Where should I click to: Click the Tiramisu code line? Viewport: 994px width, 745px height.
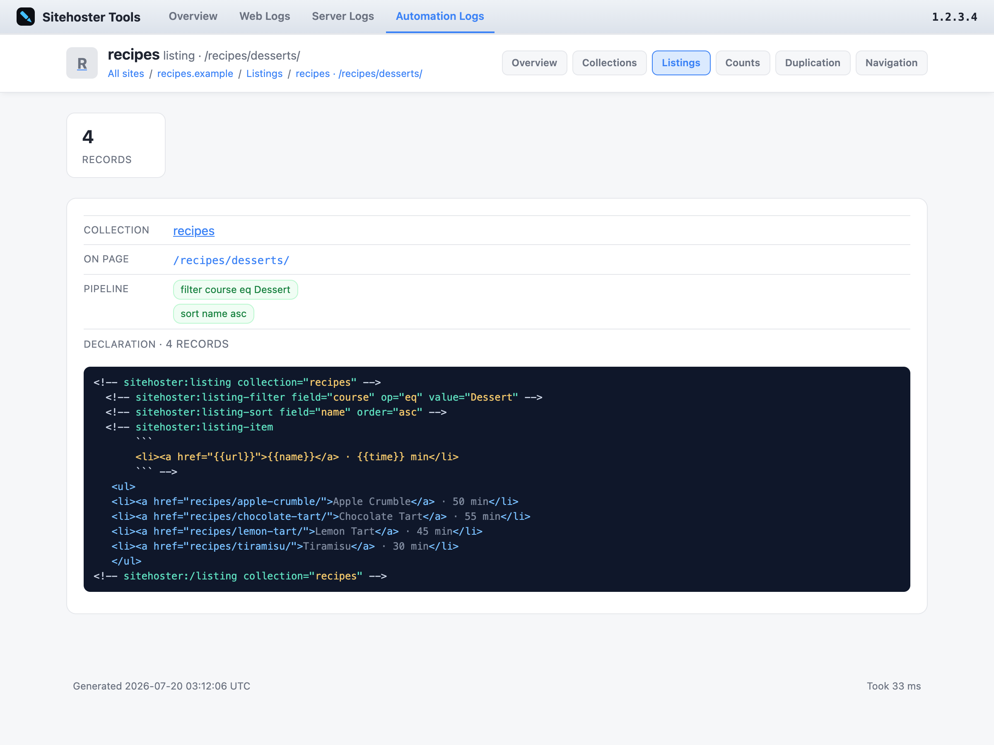pyautogui.click(x=285, y=546)
